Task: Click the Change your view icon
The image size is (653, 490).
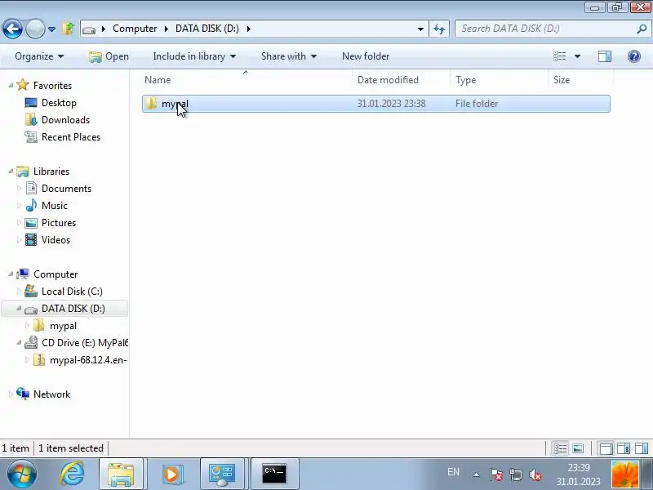Action: (559, 56)
